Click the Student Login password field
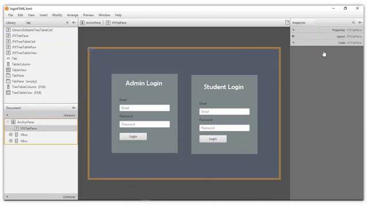This screenshot has width=367, height=206. pyautogui.click(x=224, y=128)
